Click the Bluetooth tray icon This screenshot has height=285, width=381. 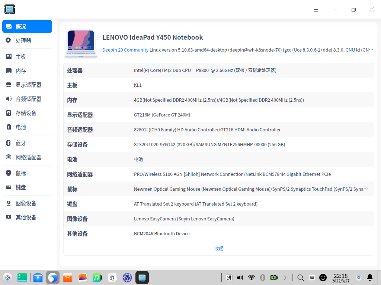point(262,278)
